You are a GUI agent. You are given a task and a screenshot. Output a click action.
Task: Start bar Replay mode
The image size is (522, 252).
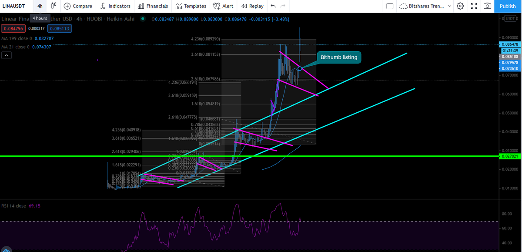pos(252,6)
